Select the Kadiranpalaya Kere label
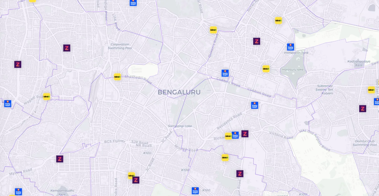Image resolution: width=379 pixels, height=196 pixels. coord(359,63)
